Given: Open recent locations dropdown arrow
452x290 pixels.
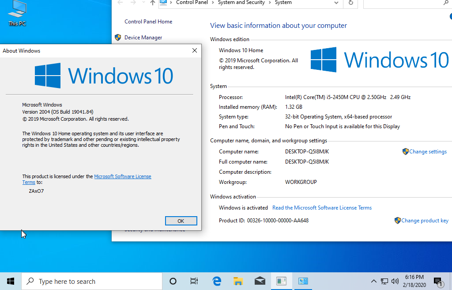Looking at the screenshot, I should click(x=143, y=3).
